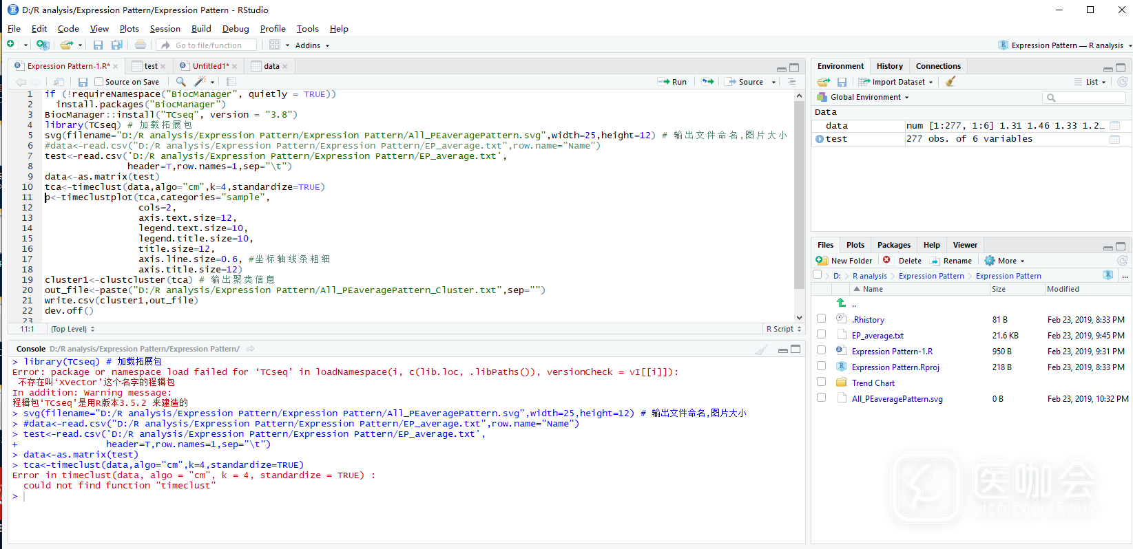Click the environment search input field
Viewport: 1133px width, 549px height.
1090,98
